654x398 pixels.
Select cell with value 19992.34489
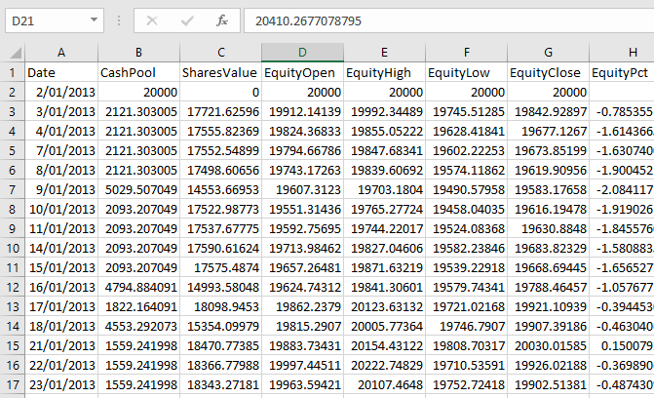[384, 111]
